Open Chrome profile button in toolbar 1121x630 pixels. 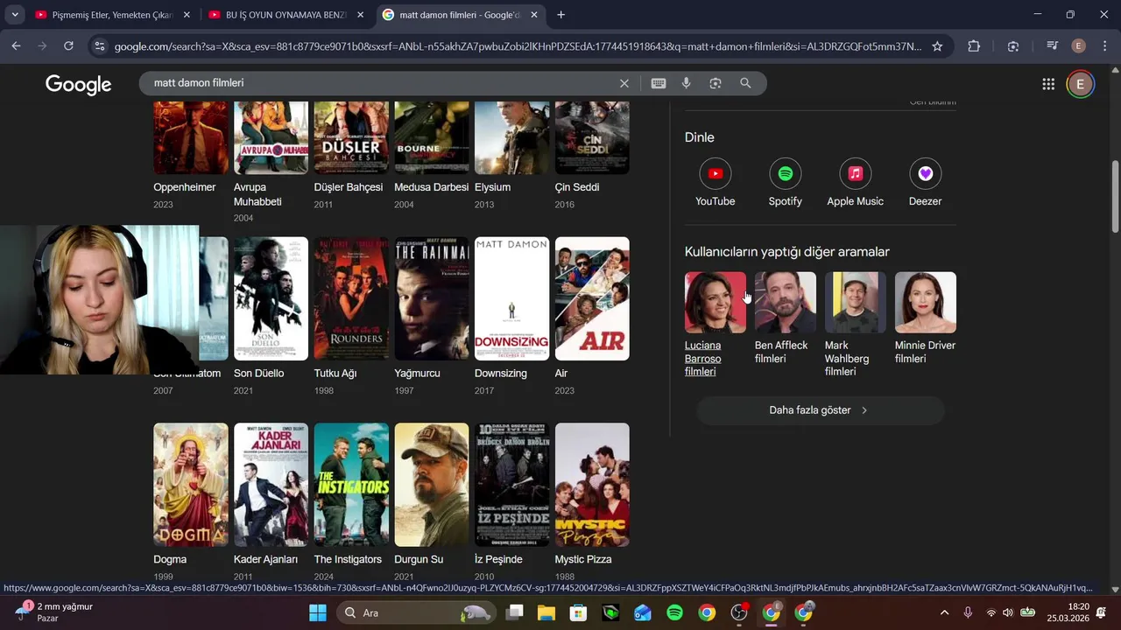1079,46
